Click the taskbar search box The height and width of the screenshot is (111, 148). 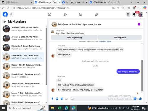coord(28,108)
